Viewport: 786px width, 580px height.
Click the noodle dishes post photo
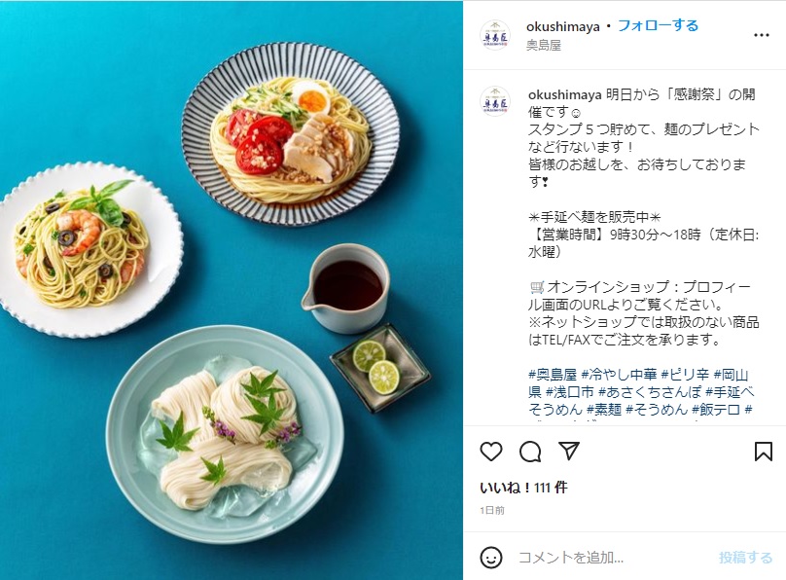pos(232,290)
